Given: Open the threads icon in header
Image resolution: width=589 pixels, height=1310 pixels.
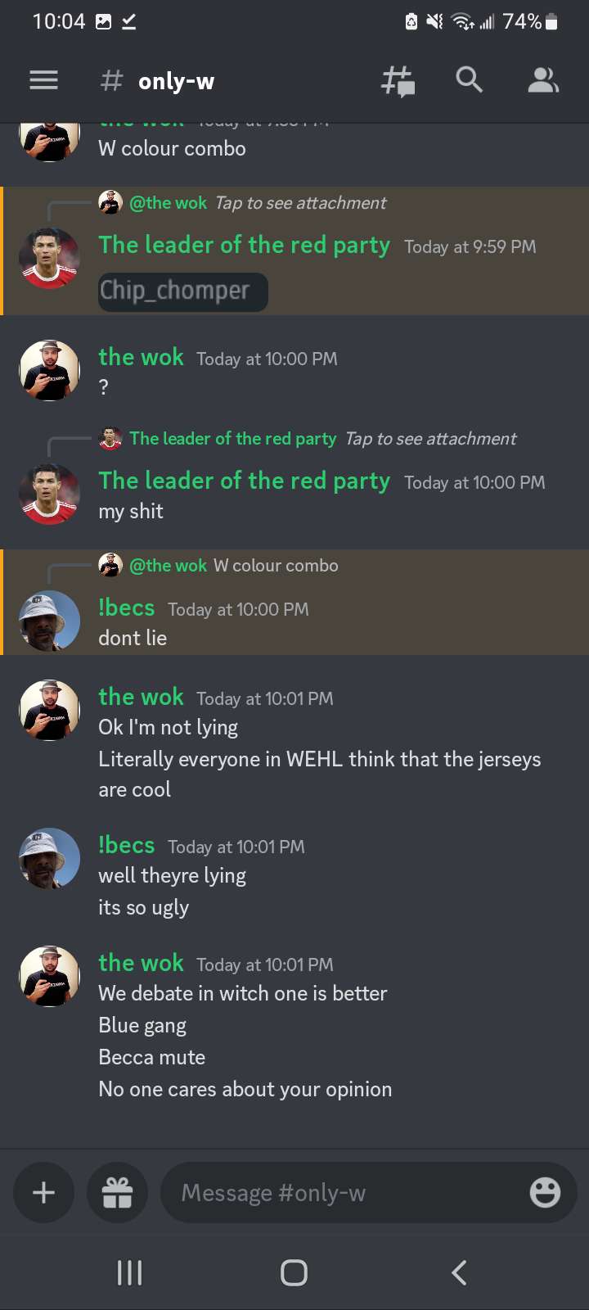Looking at the screenshot, I should point(398,81).
